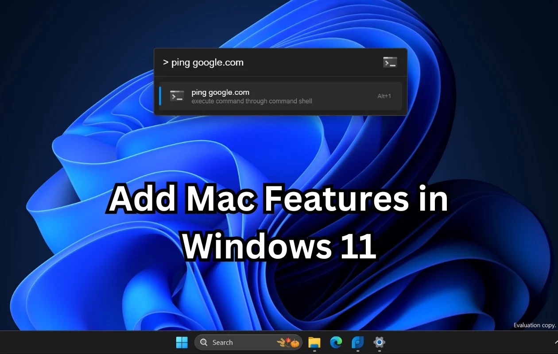
Task: Click the terminal icon beside the ping result
Action: click(x=177, y=96)
